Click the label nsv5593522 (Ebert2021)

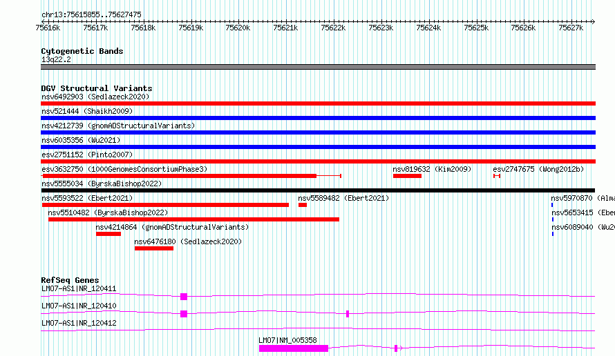point(87,198)
